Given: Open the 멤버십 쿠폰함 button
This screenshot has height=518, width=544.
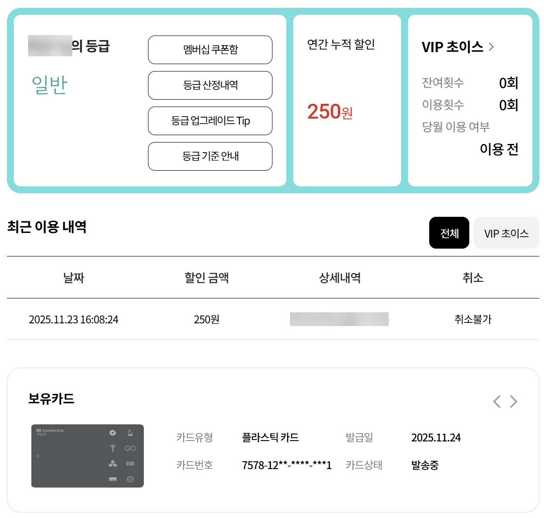Looking at the screenshot, I should point(210,50).
